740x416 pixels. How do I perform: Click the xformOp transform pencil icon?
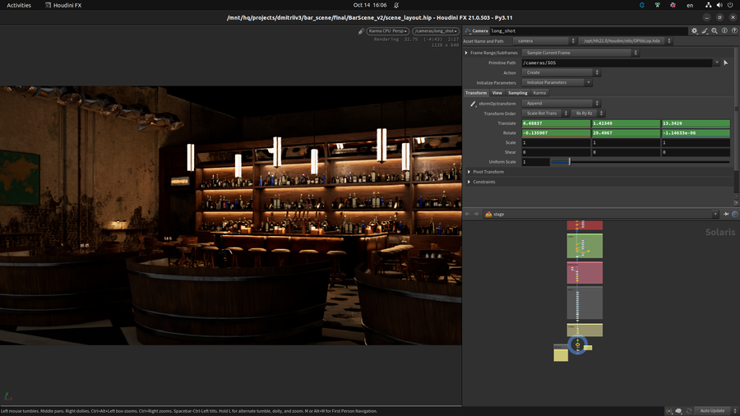coord(473,104)
